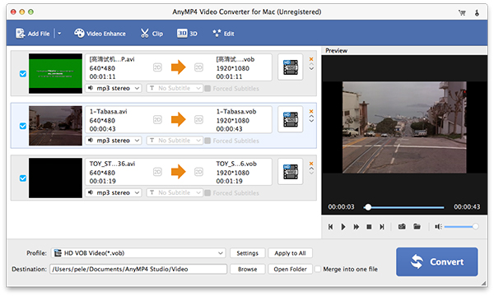Toggle Forced Subtitles for 1-Tabasa.avi
The width and height of the screenshot is (494, 296).
click(x=207, y=141)
